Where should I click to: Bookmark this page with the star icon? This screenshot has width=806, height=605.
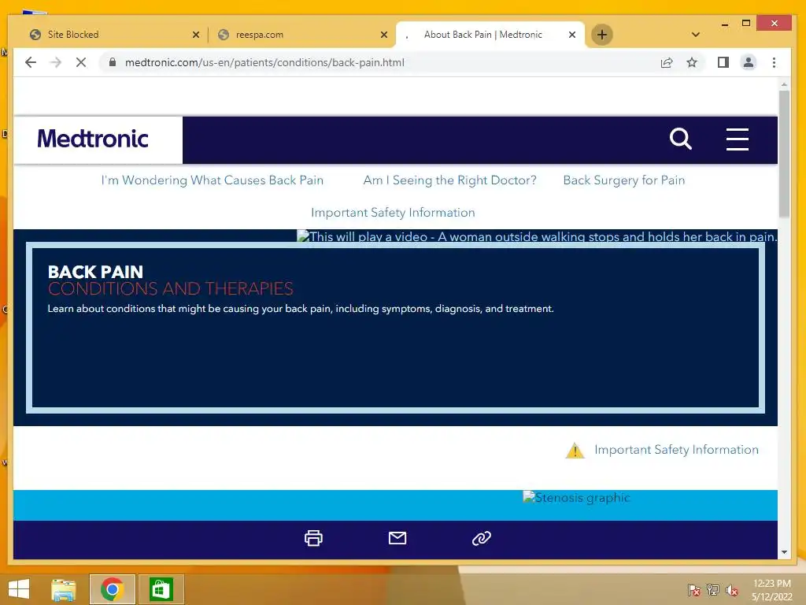click(x=692, y=63)
